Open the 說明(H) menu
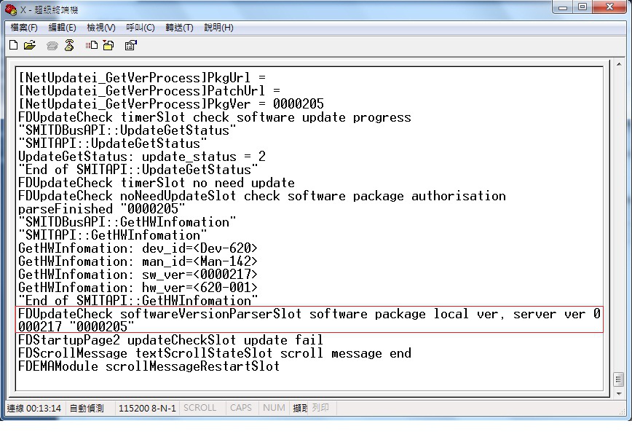This screenshot has width=632, height=437. (x=218, y=28)
